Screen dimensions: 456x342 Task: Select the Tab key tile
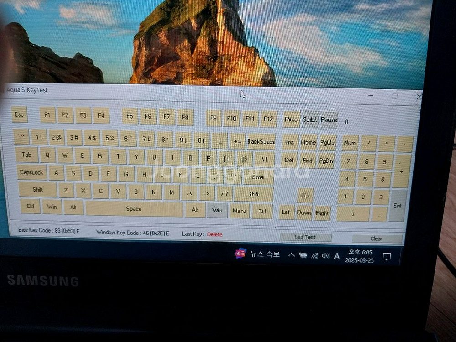pyautogui.click(x=26, y=155)
